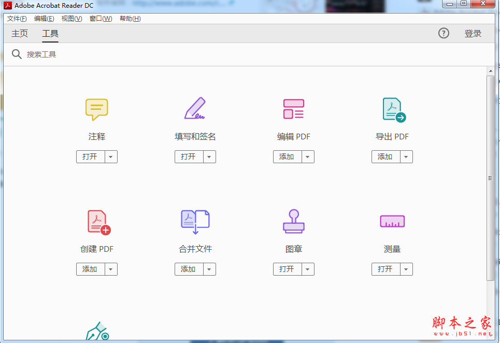
Task: Click the 编辑 PDF tool label
Action: pos(294,137)
